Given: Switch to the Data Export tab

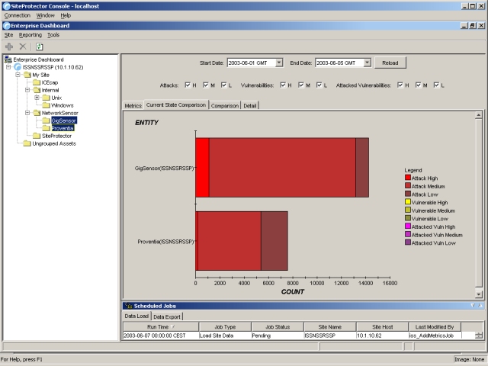Looking at the screenshot, I should 167,317.
